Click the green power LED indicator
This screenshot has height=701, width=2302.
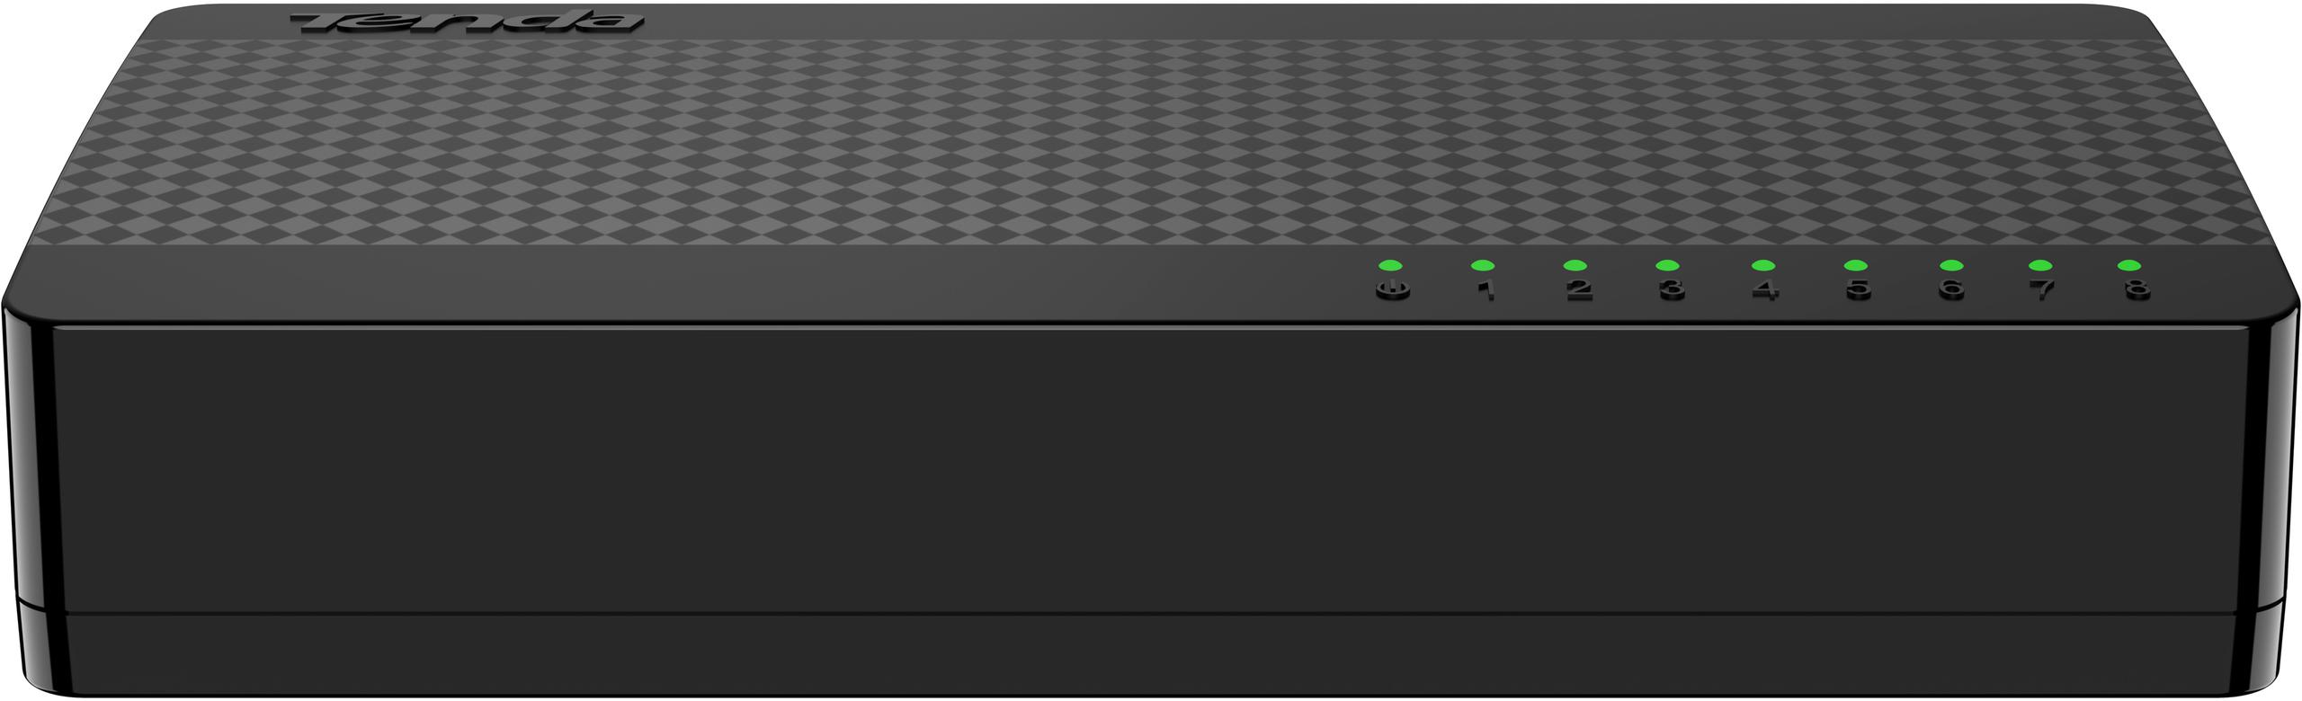1389,265
